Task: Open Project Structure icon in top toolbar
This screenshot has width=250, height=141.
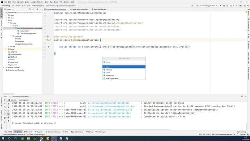Action: click(x=241, y=5)
